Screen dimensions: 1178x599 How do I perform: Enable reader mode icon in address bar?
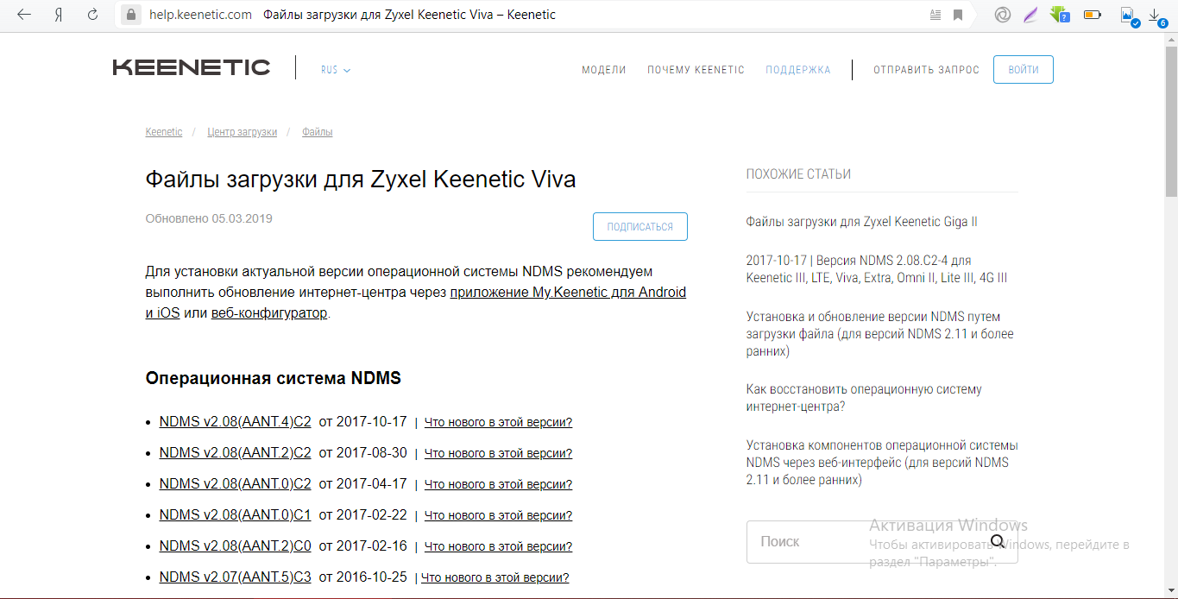(935, 15)
